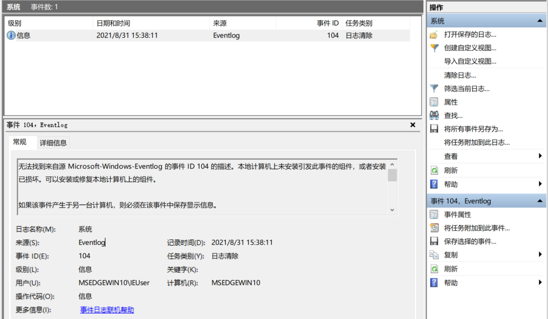Image resolution: width=548 pixels, height=319 pixels.
Task: Click 计算机 value MSEDGEWIN10
Action: tap(236, 283)
